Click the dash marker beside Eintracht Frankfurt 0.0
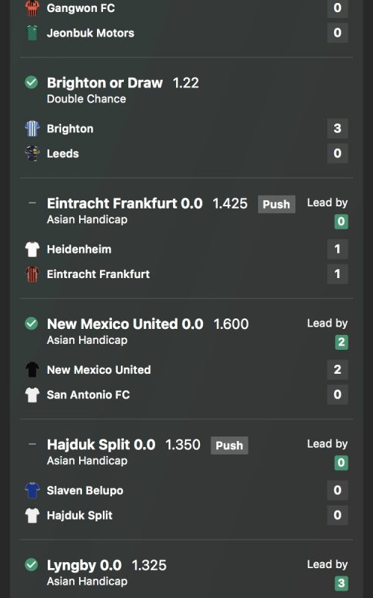 (x=32, y=203)
